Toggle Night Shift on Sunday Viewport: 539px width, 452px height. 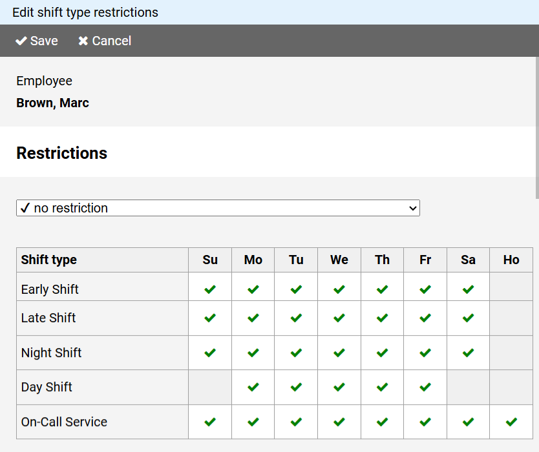[x=210, y=353]
